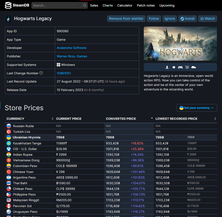Click the Thai Baht +104.07% value

(x=138, y=183)
